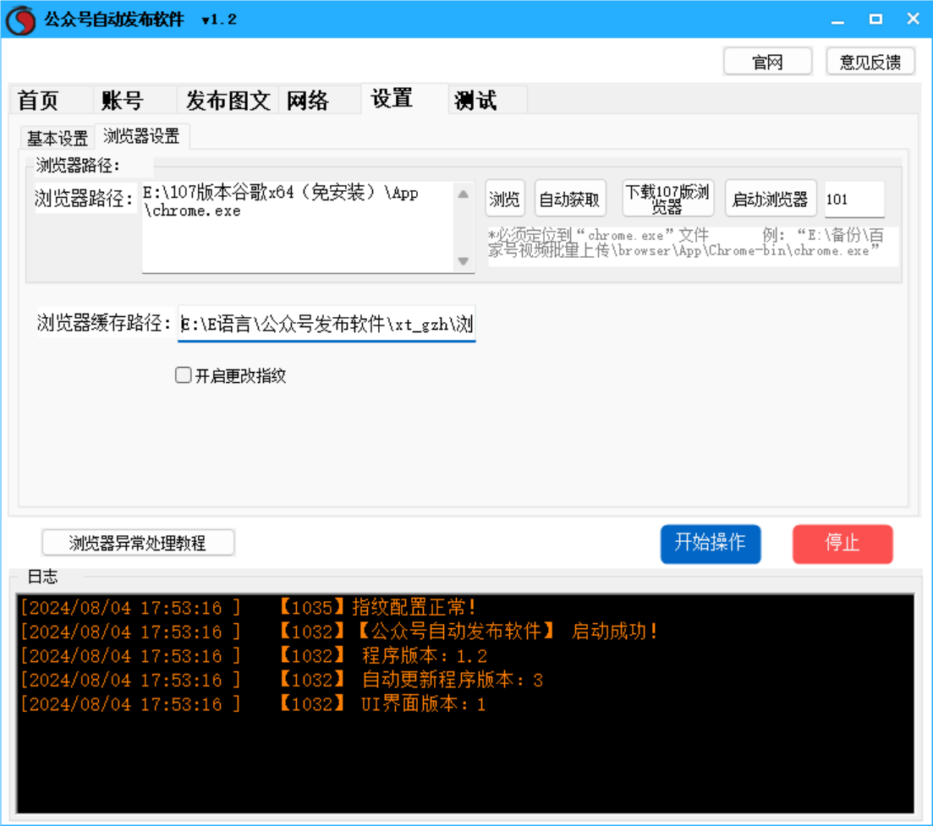The image size is (933, 826).
Task: Click the red swirl app logo icon
Action: point(21,19)
